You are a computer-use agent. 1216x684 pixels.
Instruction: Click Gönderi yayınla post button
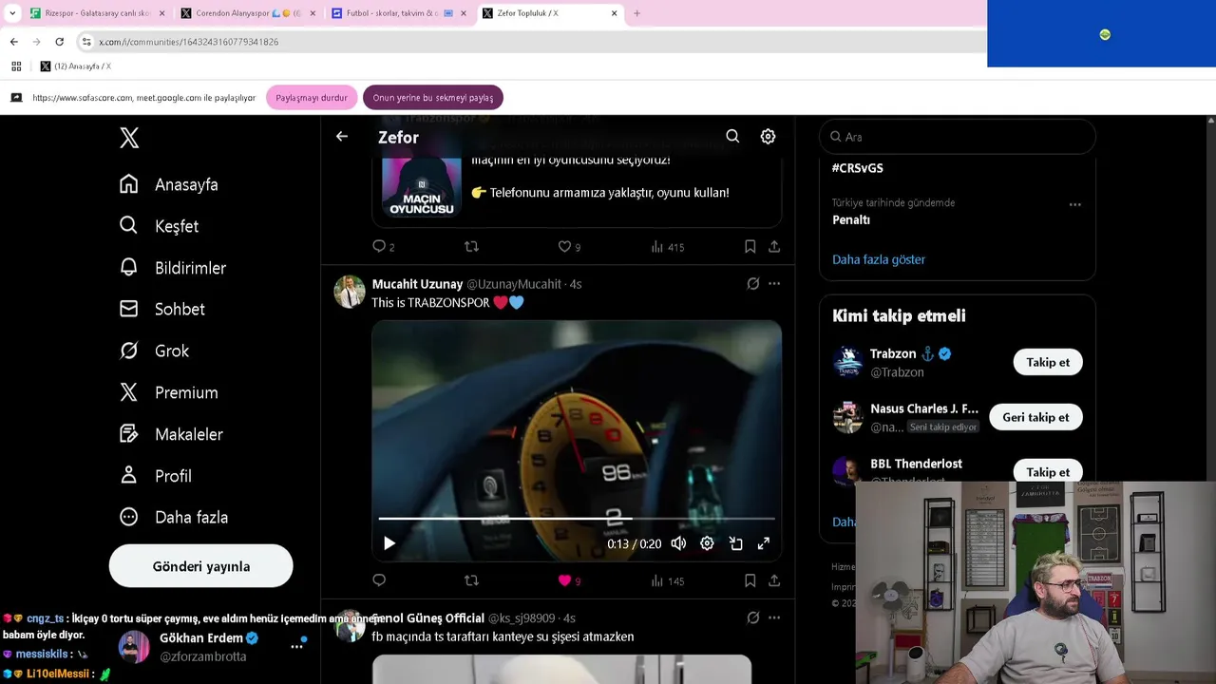pyautogui.click(x=200, y=566)
